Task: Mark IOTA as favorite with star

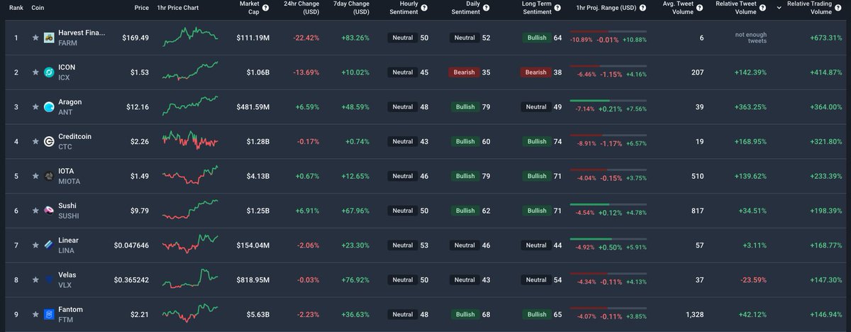Action: pyautogui.click(x=35, y=176)
